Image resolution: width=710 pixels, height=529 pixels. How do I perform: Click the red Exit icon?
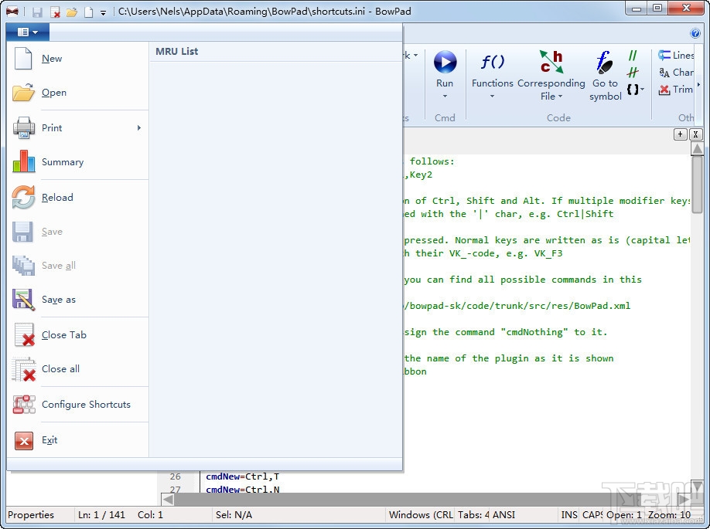[24, 440]
